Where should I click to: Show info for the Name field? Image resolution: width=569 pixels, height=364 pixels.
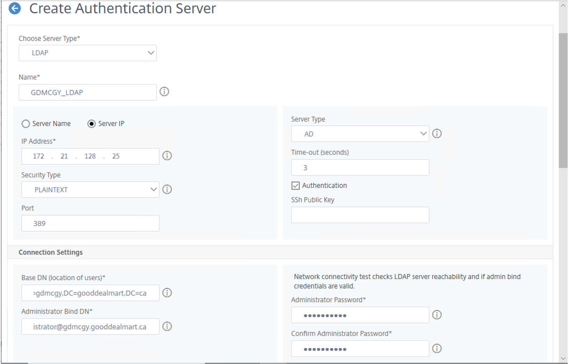point(164,92)
